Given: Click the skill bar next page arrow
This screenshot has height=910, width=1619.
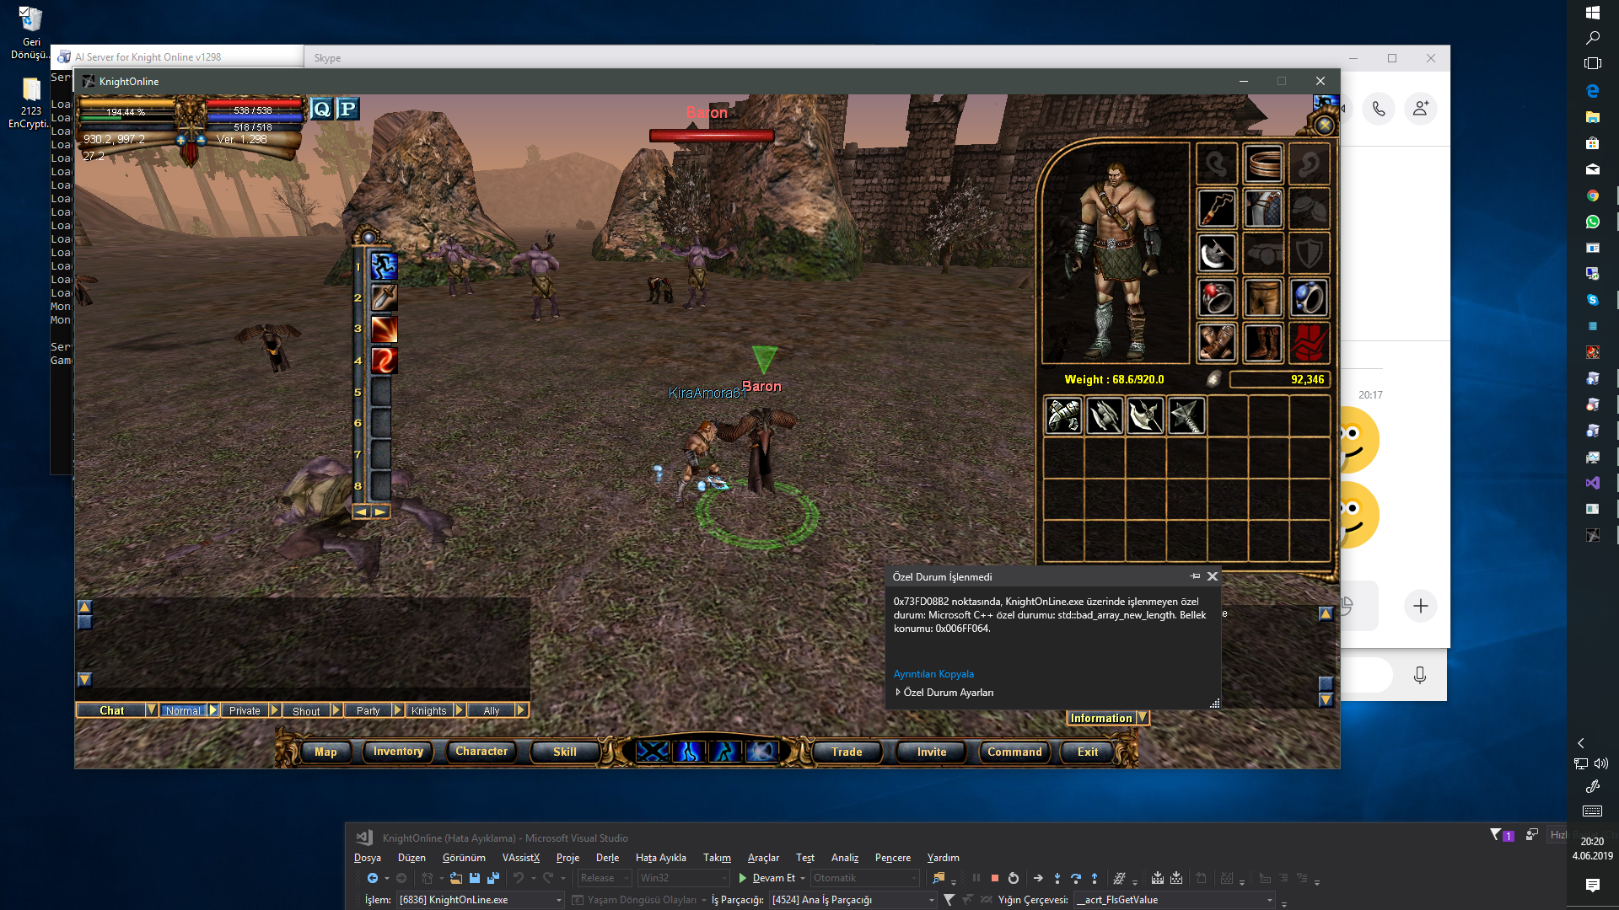Looking at the screenshot, I should (380, 511).
